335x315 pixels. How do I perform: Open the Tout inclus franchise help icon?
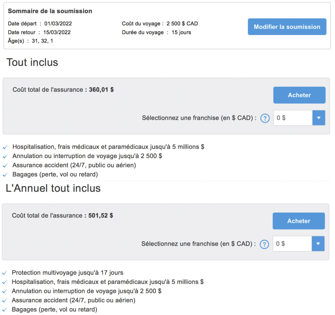point(265,118)
